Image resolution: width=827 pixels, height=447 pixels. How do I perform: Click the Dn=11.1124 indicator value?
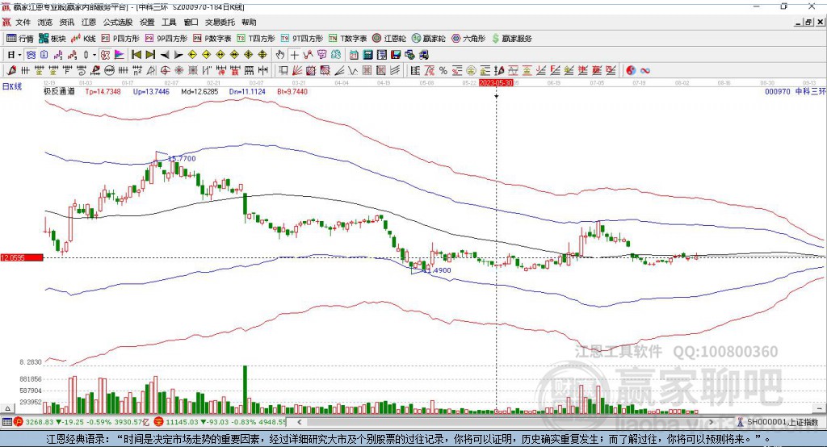click(x=247, y=92)
